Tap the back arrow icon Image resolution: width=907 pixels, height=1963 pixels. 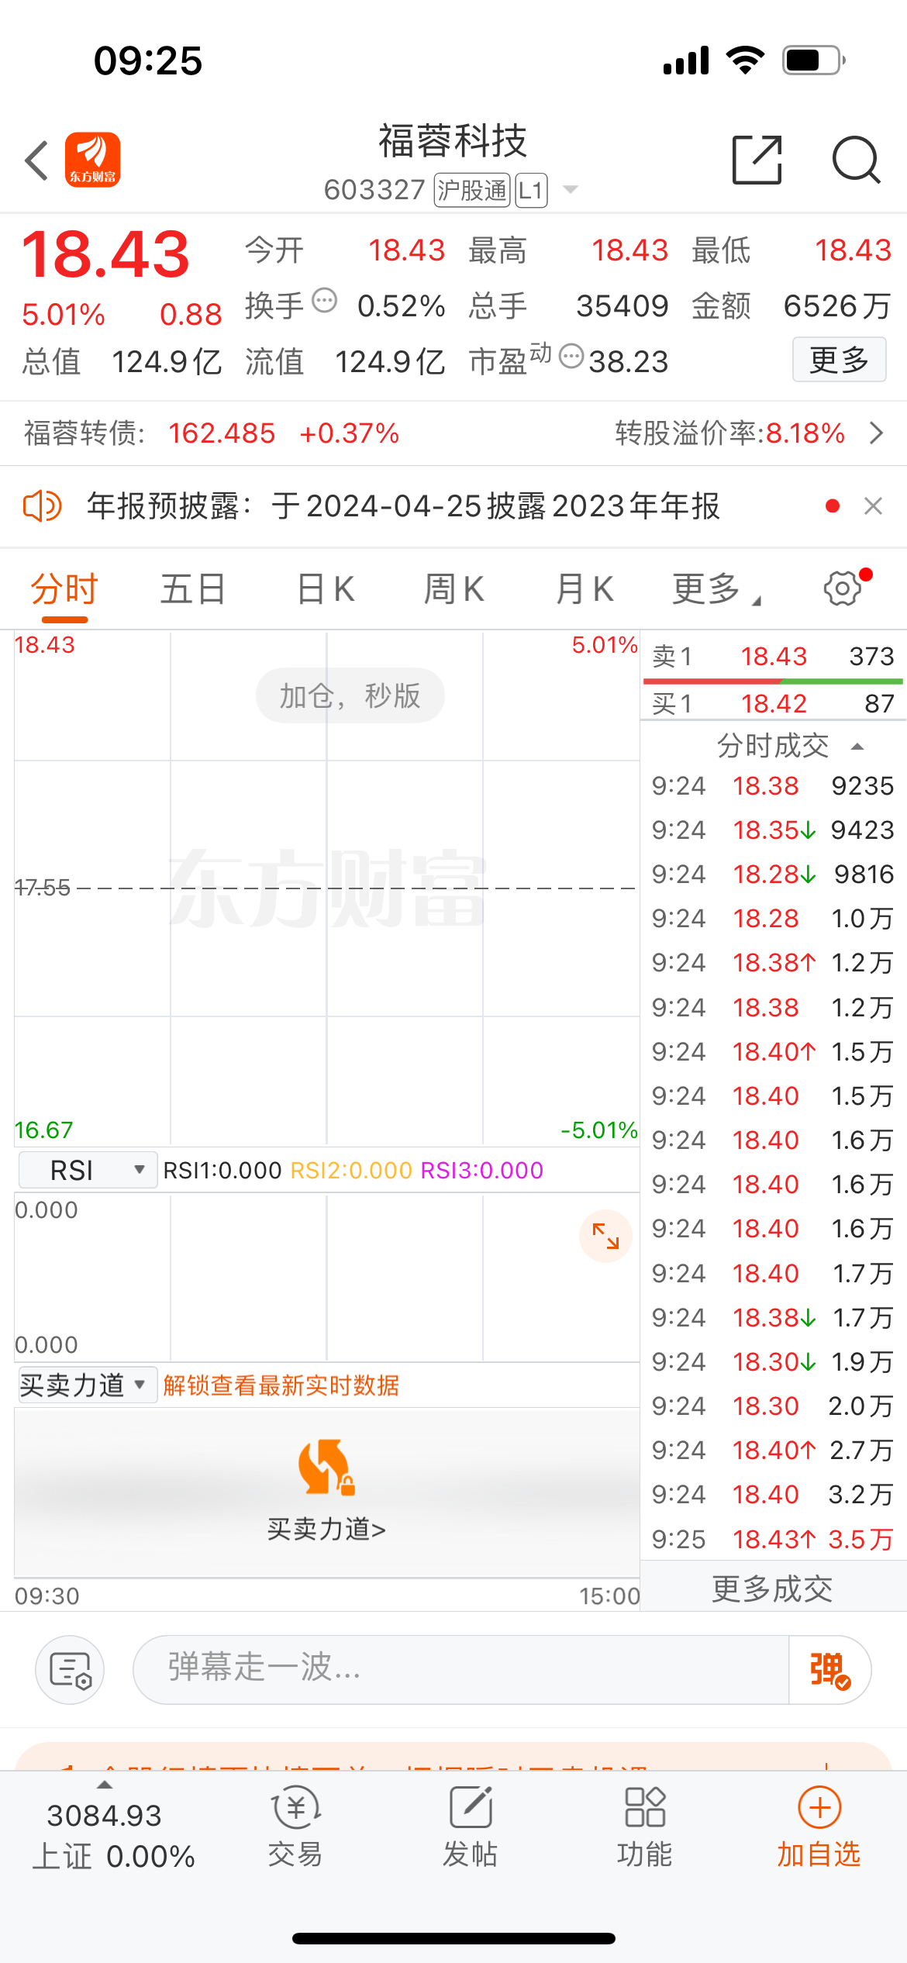tap(36, 160)
